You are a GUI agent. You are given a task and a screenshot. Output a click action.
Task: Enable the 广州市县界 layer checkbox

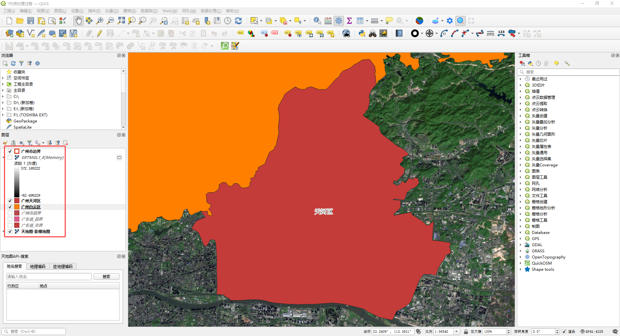(10, 213)
